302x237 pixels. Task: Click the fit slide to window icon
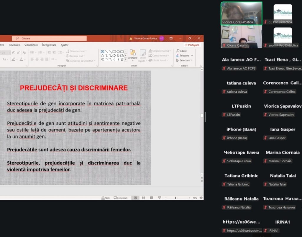[x=201, y=198]
